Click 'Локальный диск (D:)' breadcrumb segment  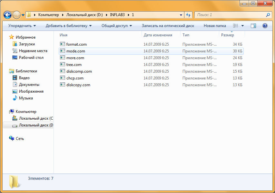[x=84, y=15]
